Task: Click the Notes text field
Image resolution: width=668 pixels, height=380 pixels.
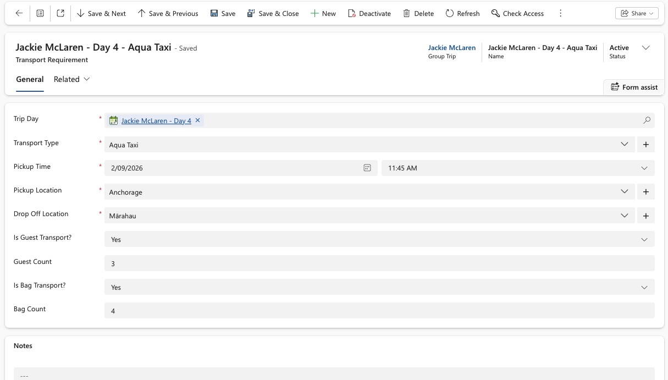Action: pyautogui.click(x=334, y=374)
